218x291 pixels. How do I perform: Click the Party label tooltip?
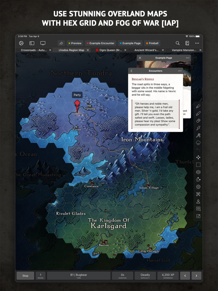(77, 95)
